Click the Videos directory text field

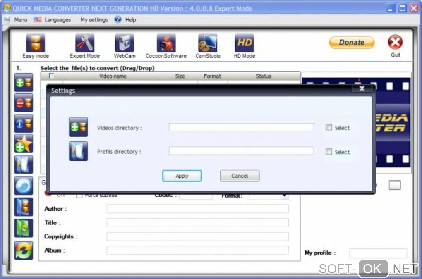pos(241,127)
